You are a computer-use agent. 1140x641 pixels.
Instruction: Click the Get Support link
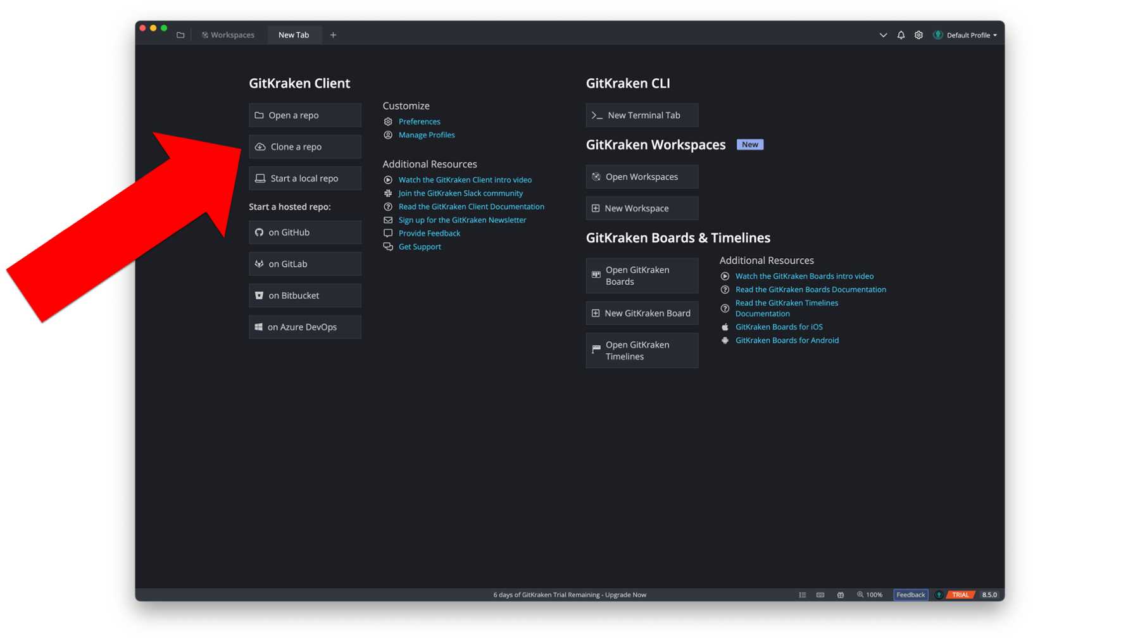pyautogui.click(x=420, y=247)
